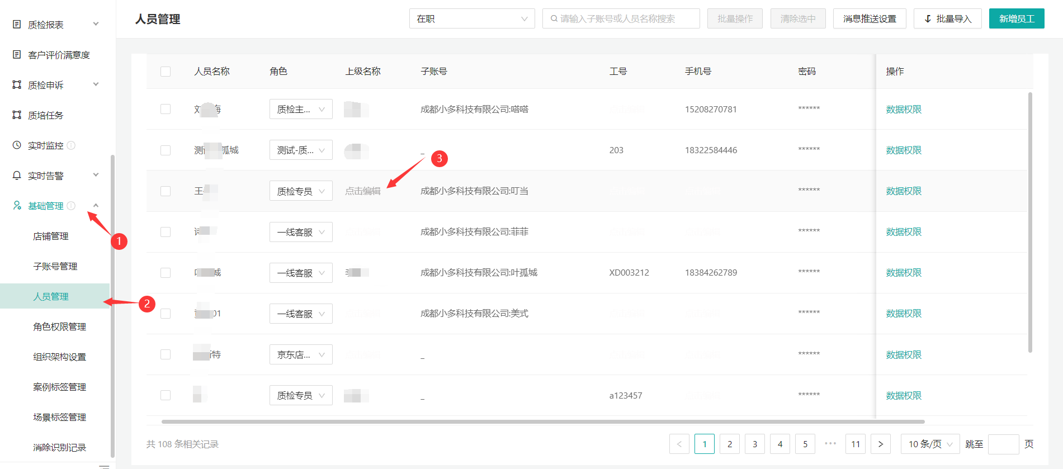Go to page 11

point(856,444)
